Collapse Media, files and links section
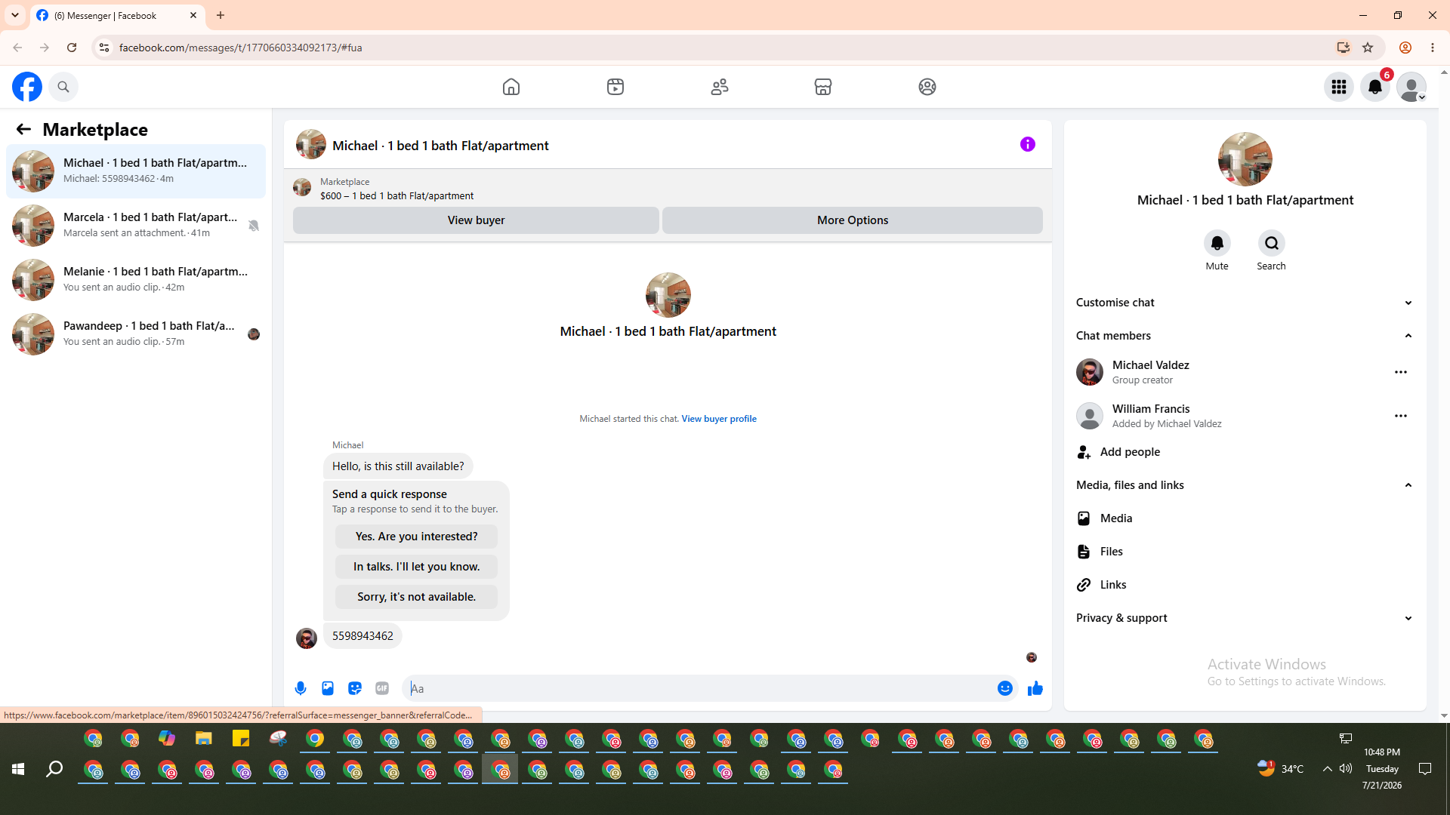The image size is (1450, 815). pos(1244,485)
